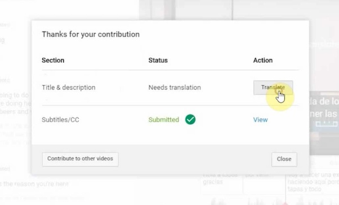339x205 pixels.
Task: Click the Status column header
Action: pos(158,60)
